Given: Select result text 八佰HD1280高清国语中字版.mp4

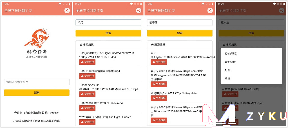Looking at the screenshot, I should click(100, 71).
